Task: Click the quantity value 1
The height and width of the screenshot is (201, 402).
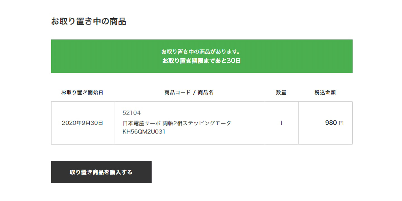Action: (281, 123)
